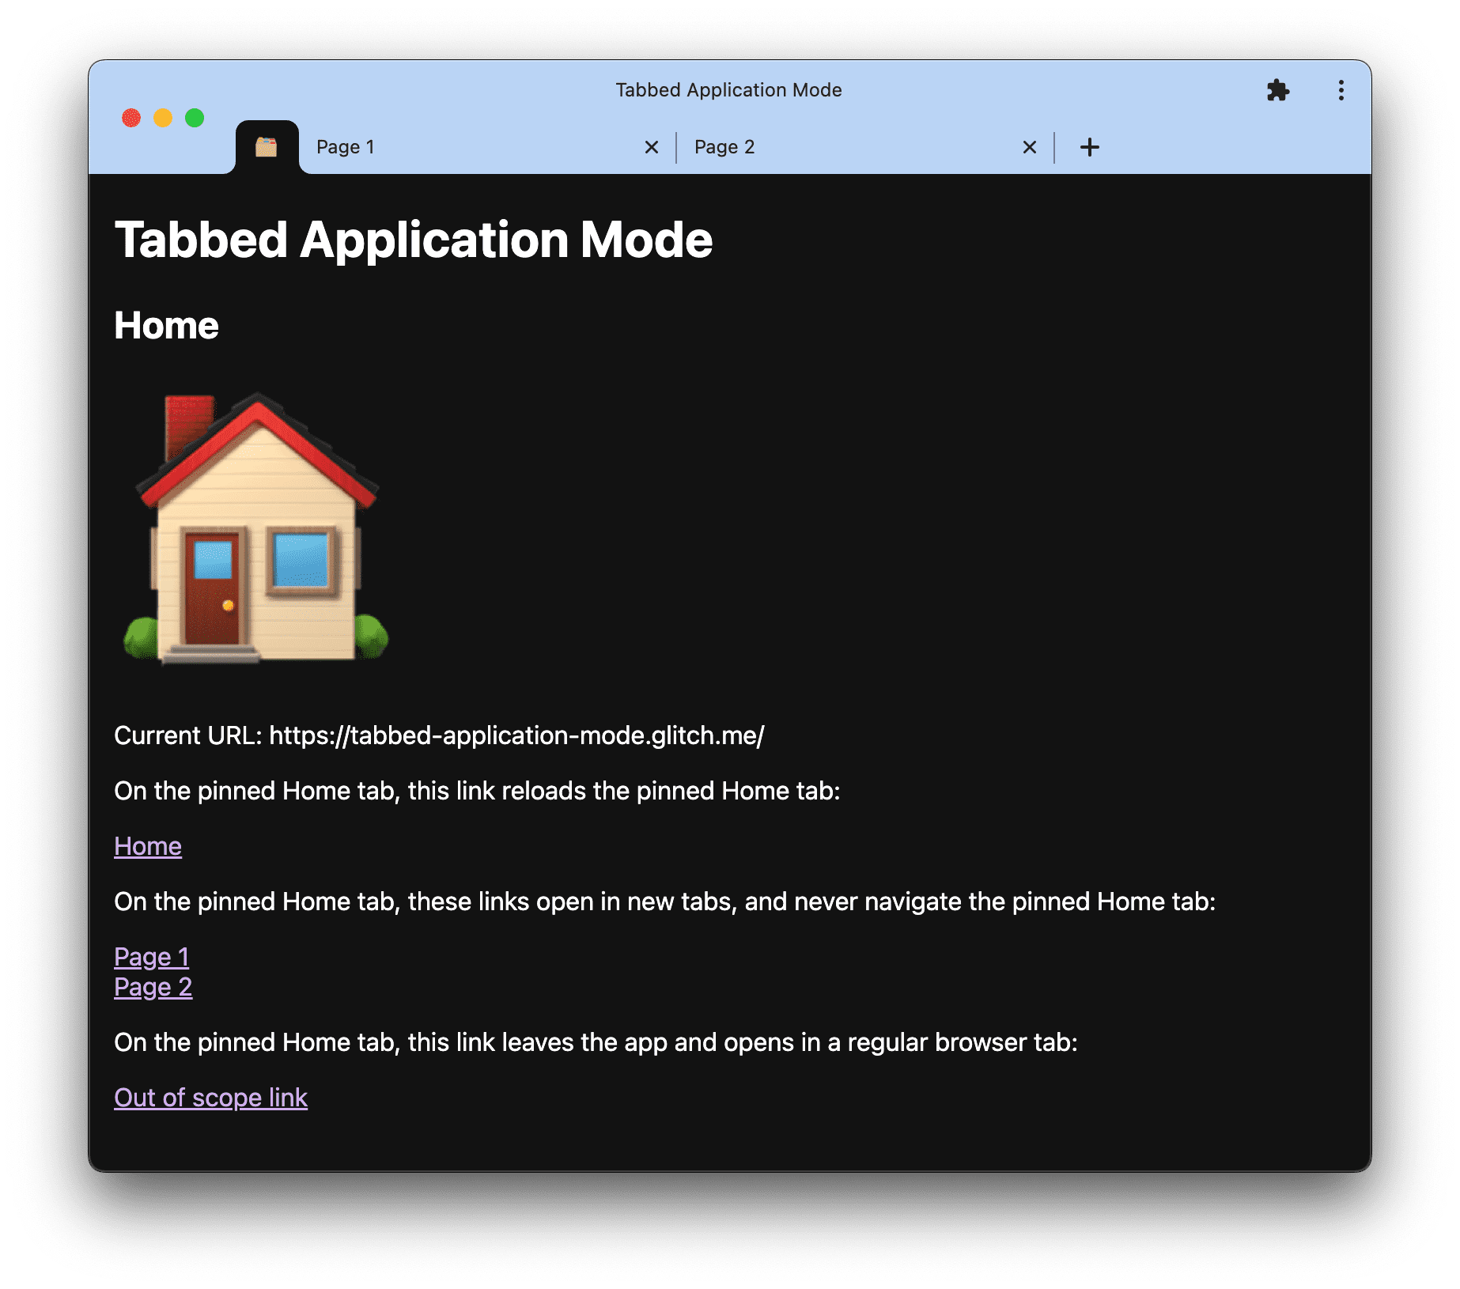Open the Page 2 link

(x=153, y=986)
